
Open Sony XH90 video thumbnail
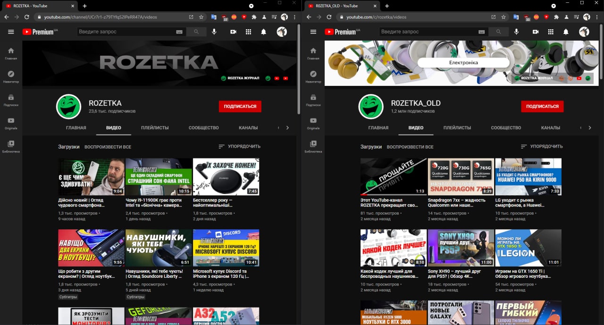[x=461, y=248]
